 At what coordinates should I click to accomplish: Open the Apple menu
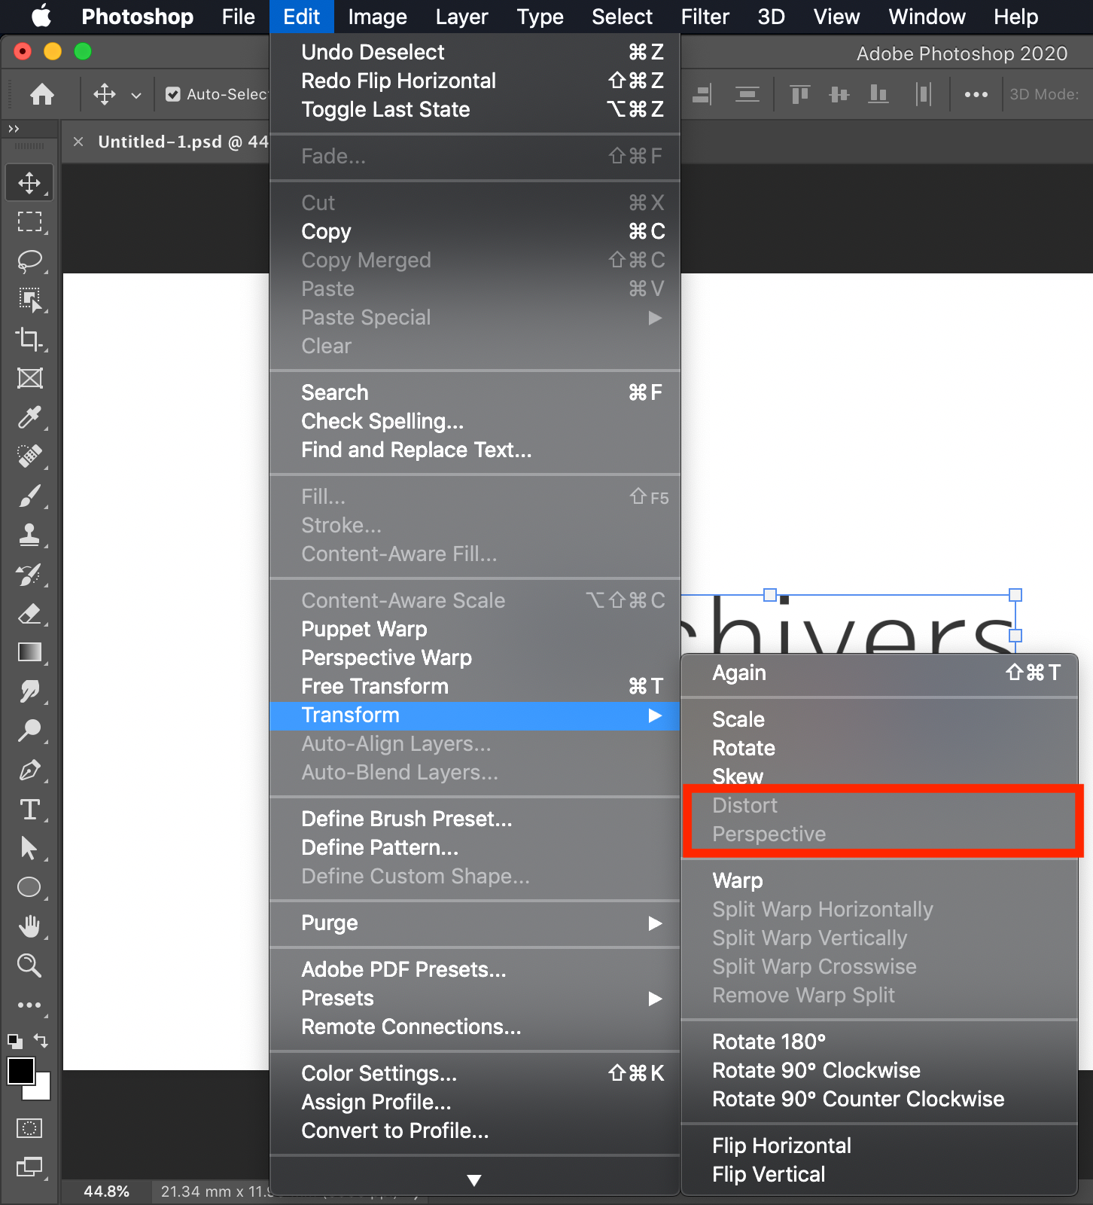[x=42, y=16]
